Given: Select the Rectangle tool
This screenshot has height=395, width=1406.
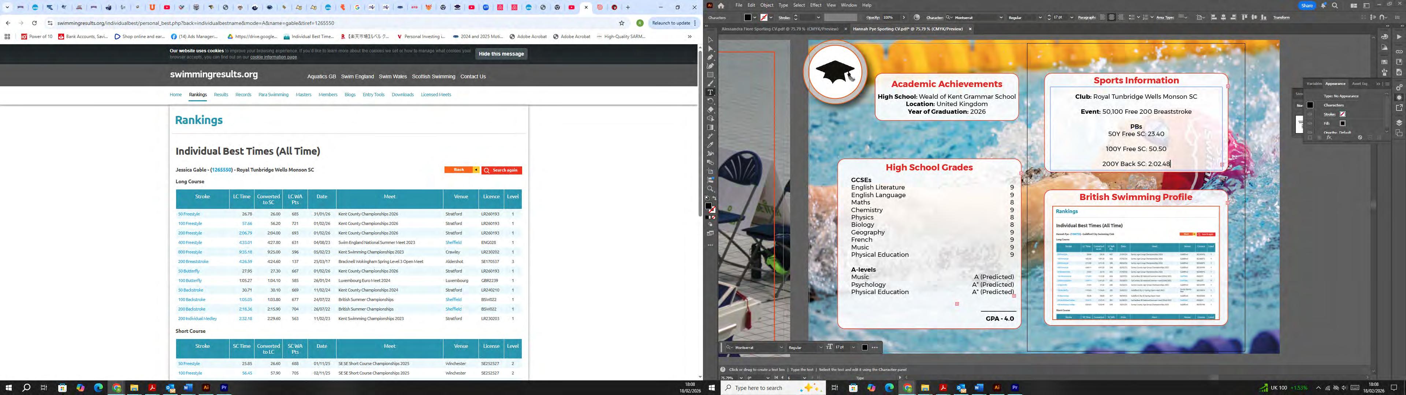Looking at the screenshot, I should coord(710,75).
